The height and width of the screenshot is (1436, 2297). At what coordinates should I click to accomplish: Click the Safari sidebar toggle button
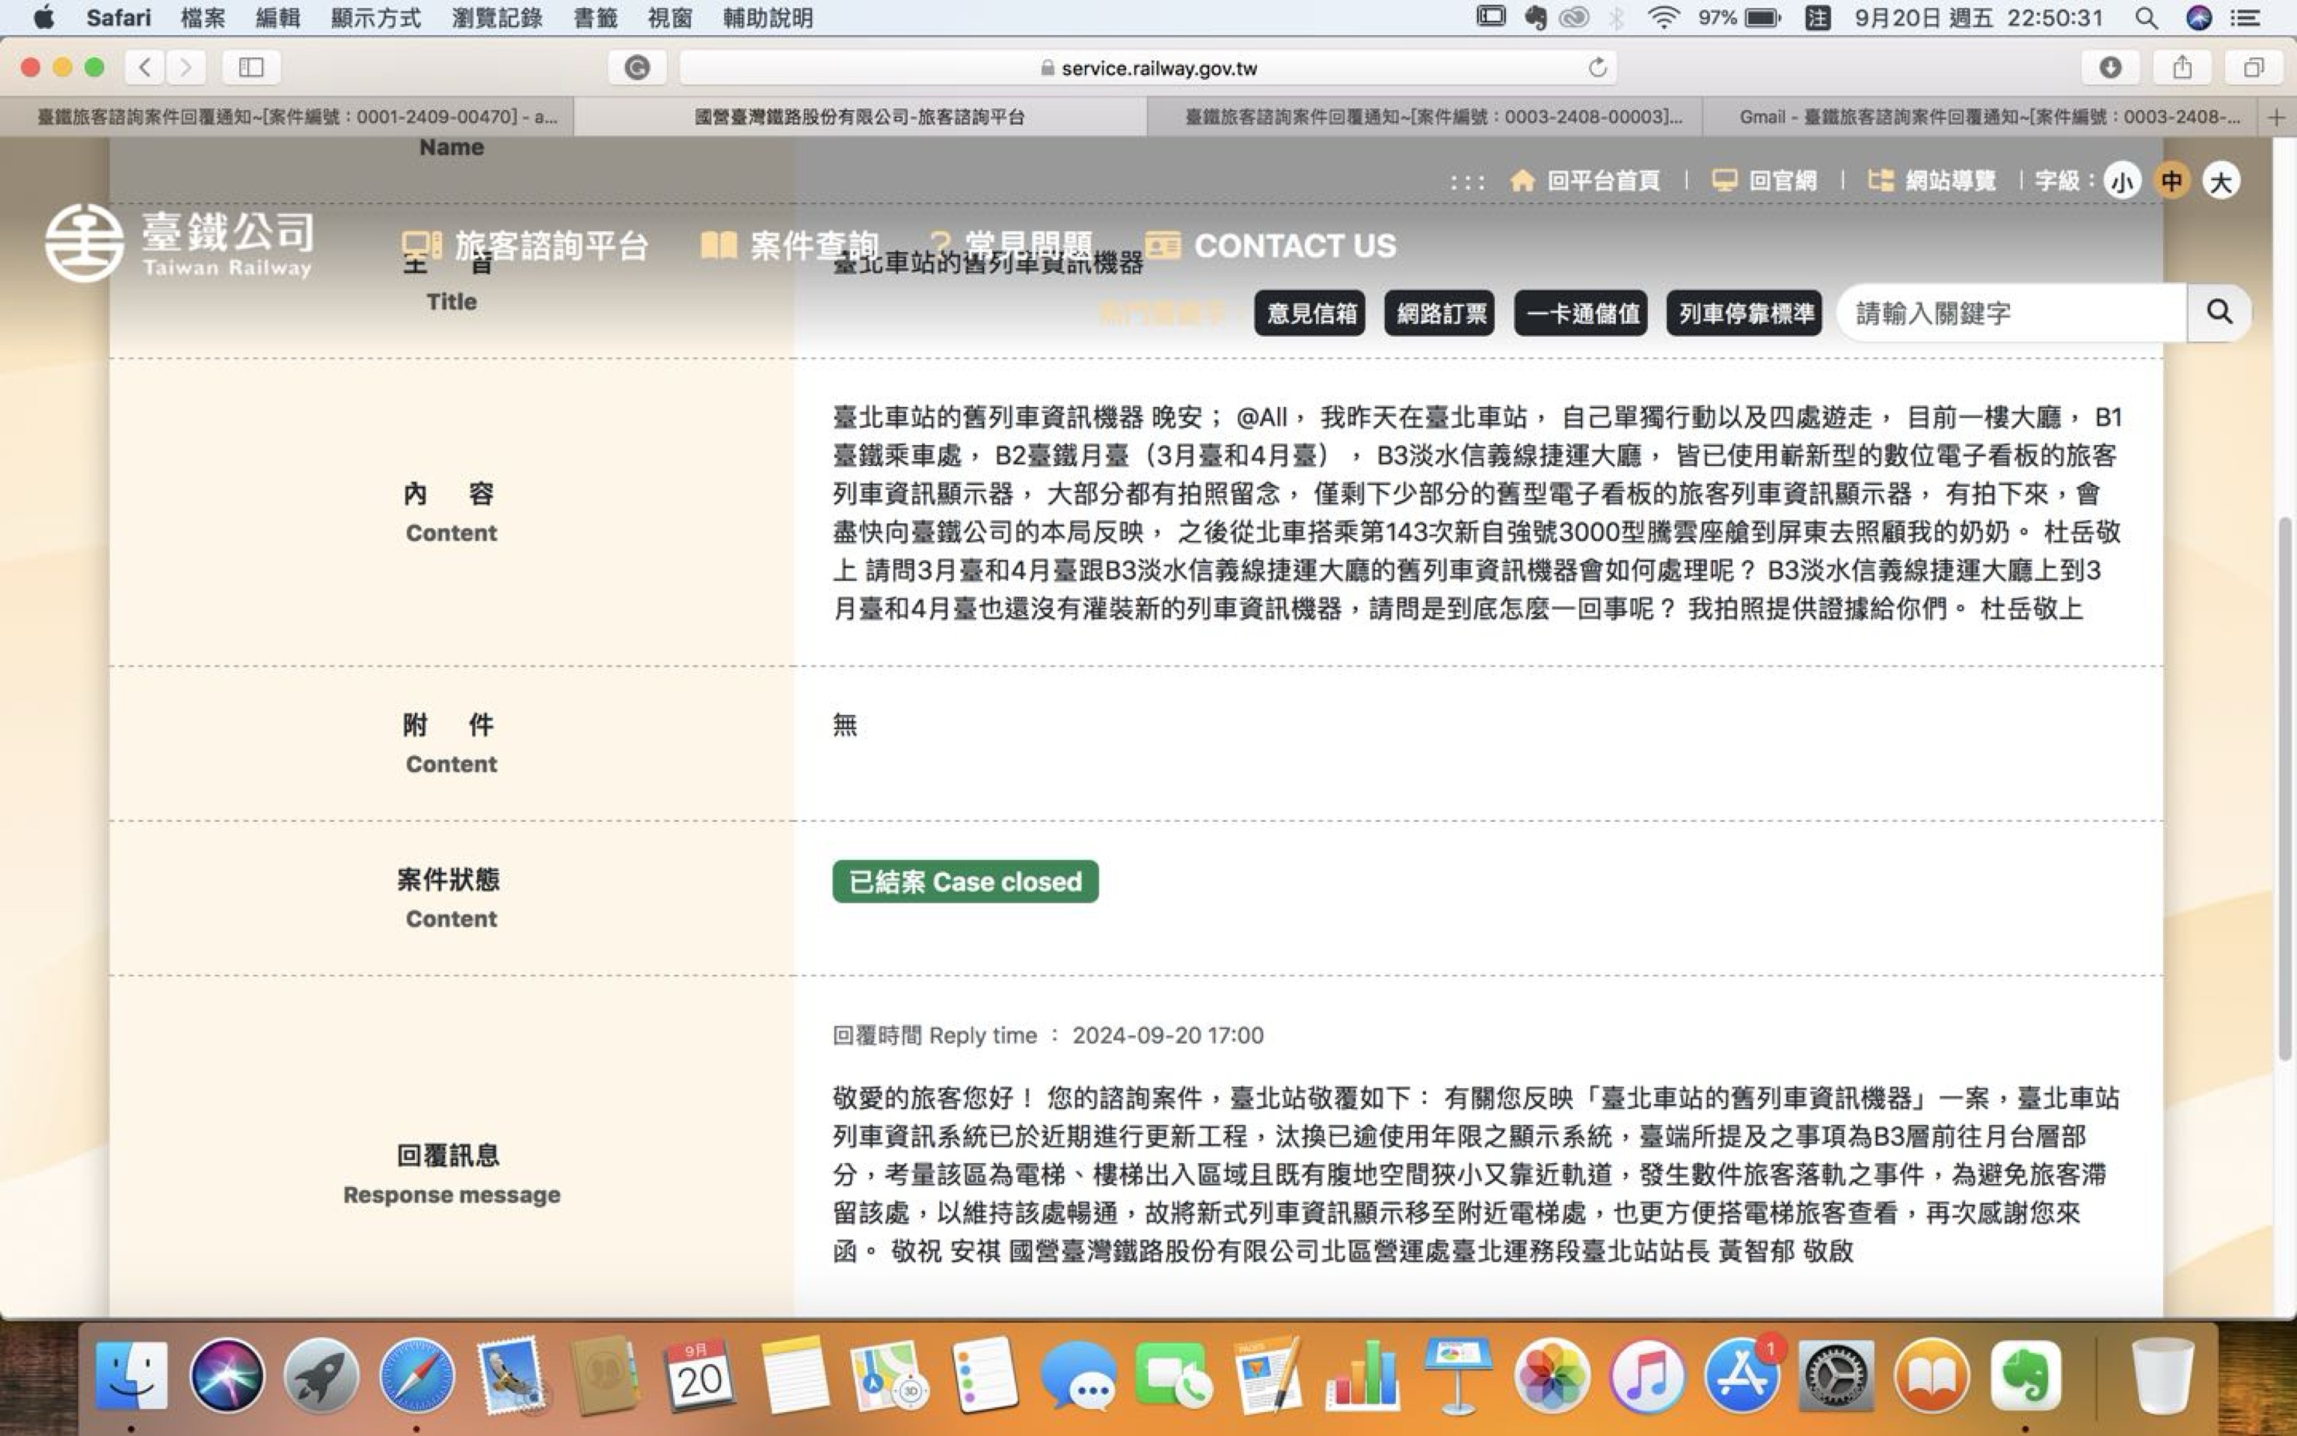click(250, 67)
